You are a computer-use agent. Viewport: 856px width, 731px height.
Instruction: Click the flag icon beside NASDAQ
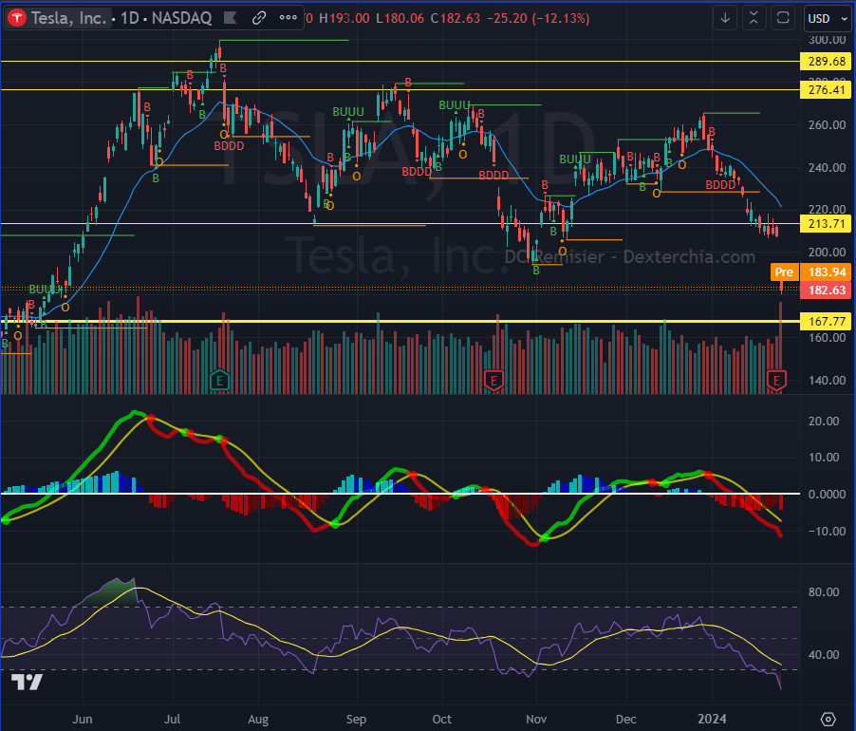point(231,18)
